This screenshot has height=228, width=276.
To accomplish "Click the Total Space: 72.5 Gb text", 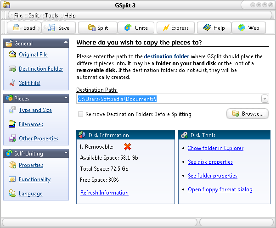I will tap(104, 169).
